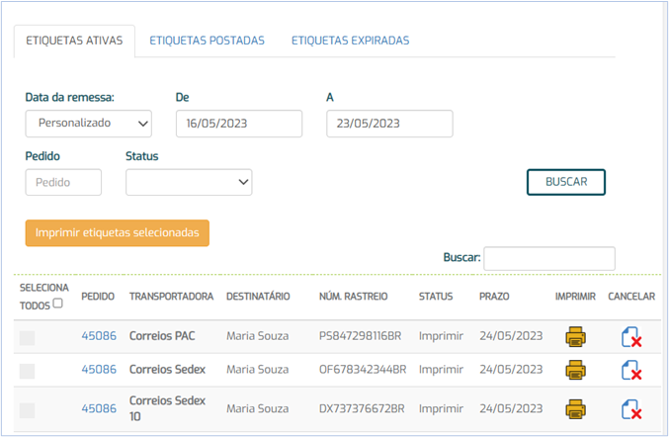This screenshot has height=437, width=669.
Task: Cancel the Correios PAC label
Action: (630, 337)
